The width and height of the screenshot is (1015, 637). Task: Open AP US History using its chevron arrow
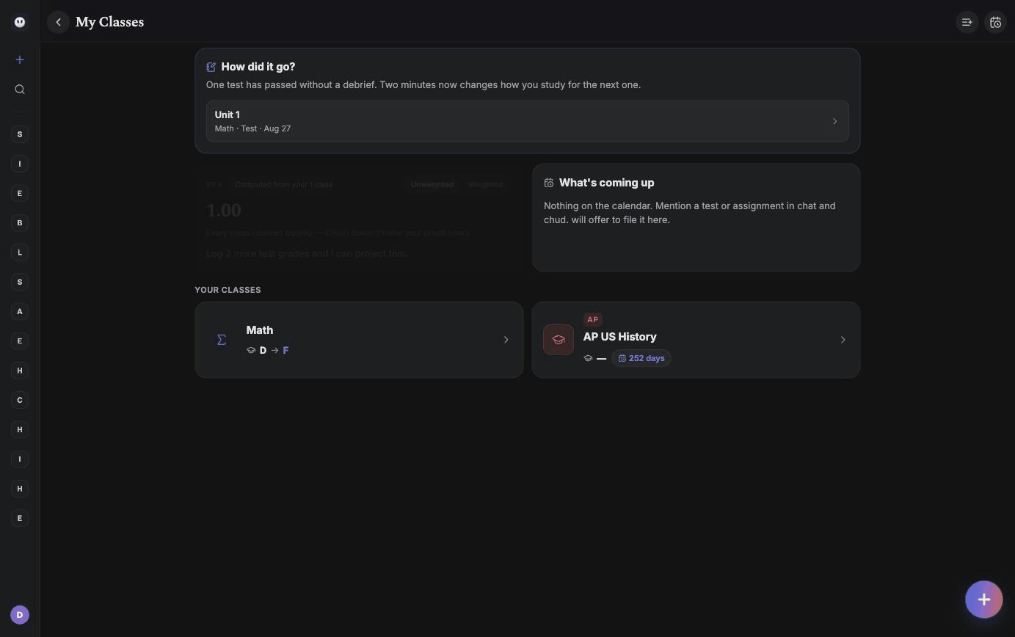coord(843,340)
